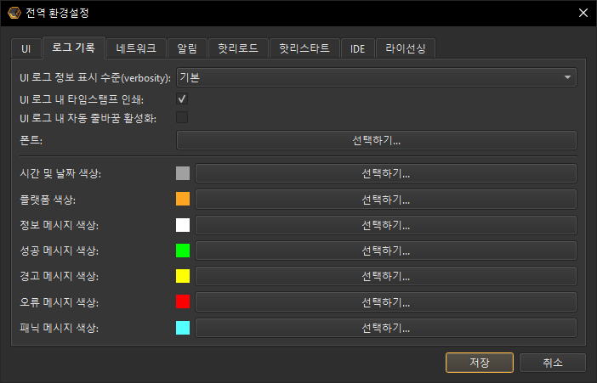Click the white 정보 메시지 색상 swatch

pos(183,225)
